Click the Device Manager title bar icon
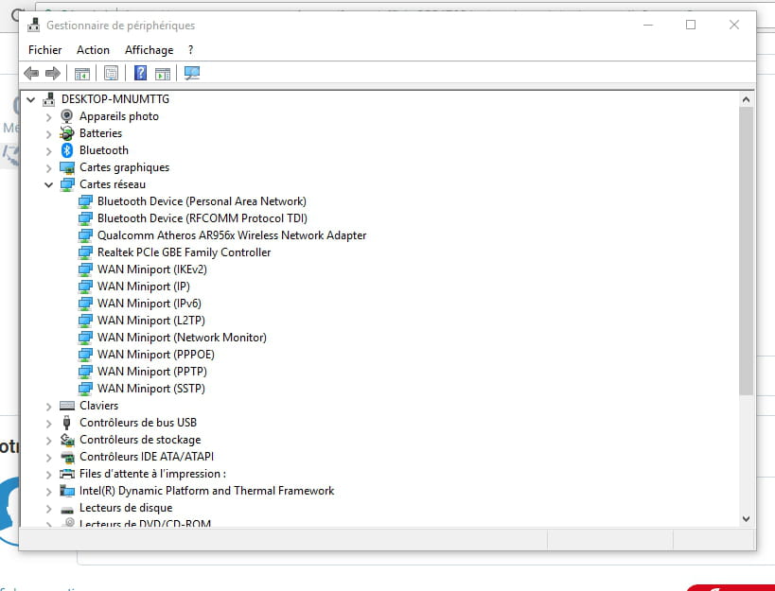 (34, 25)
